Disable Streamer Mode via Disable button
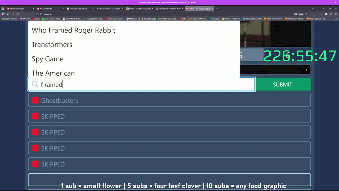The width and height of the screenshot is (339, 191). click(193, 2)
